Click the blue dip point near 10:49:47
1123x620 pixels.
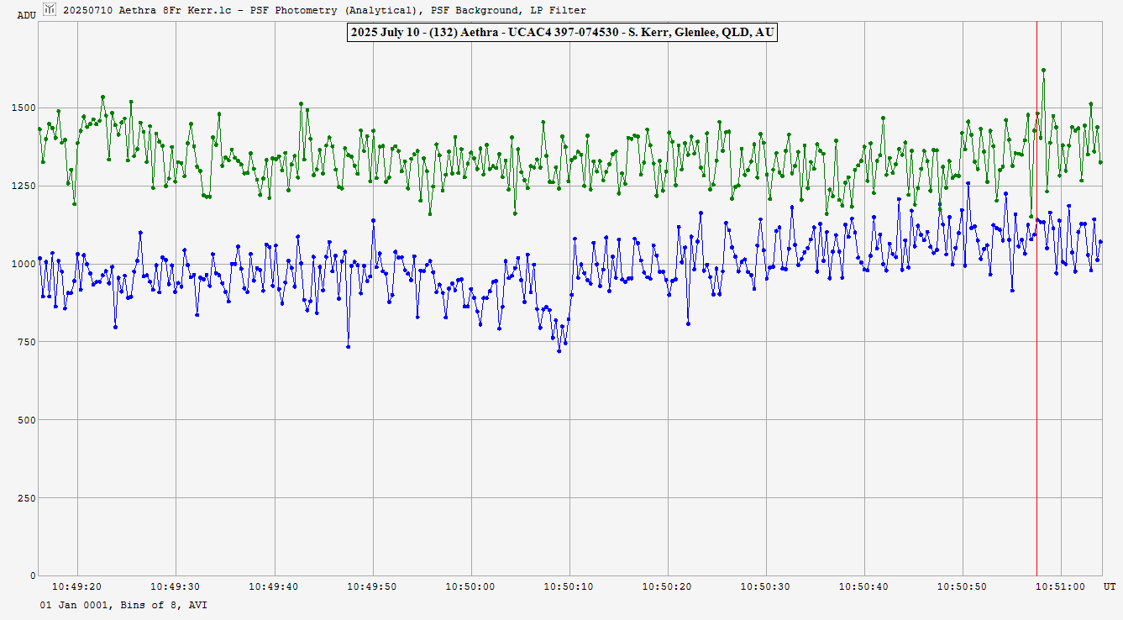click(348, 346)
